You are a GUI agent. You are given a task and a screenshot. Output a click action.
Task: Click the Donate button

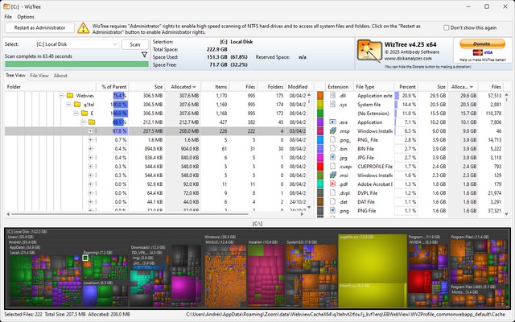pos(482,43)
